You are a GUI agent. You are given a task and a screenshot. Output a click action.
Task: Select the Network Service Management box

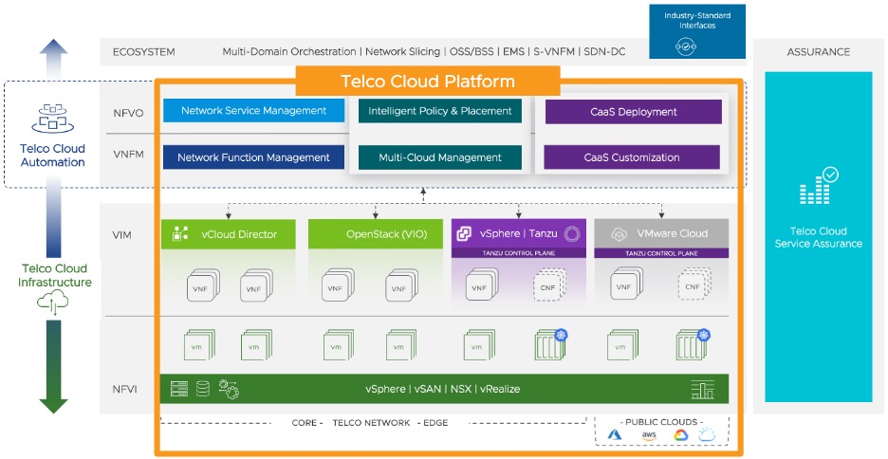(x=253, y=111)
